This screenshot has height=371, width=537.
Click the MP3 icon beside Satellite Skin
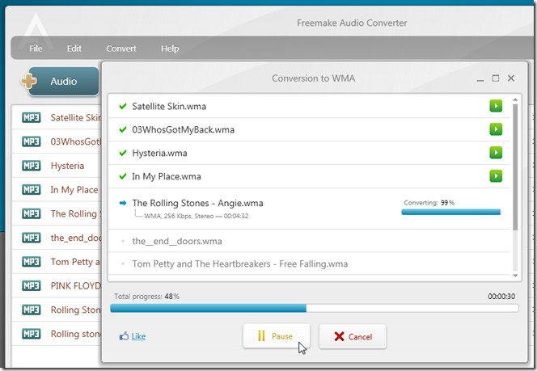coord(32,117)
